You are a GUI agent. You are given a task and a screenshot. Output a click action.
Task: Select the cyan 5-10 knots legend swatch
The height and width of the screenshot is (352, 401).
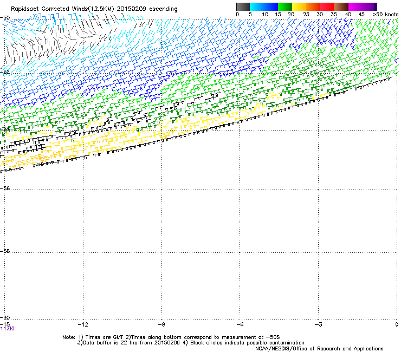[x=257, y=6]
